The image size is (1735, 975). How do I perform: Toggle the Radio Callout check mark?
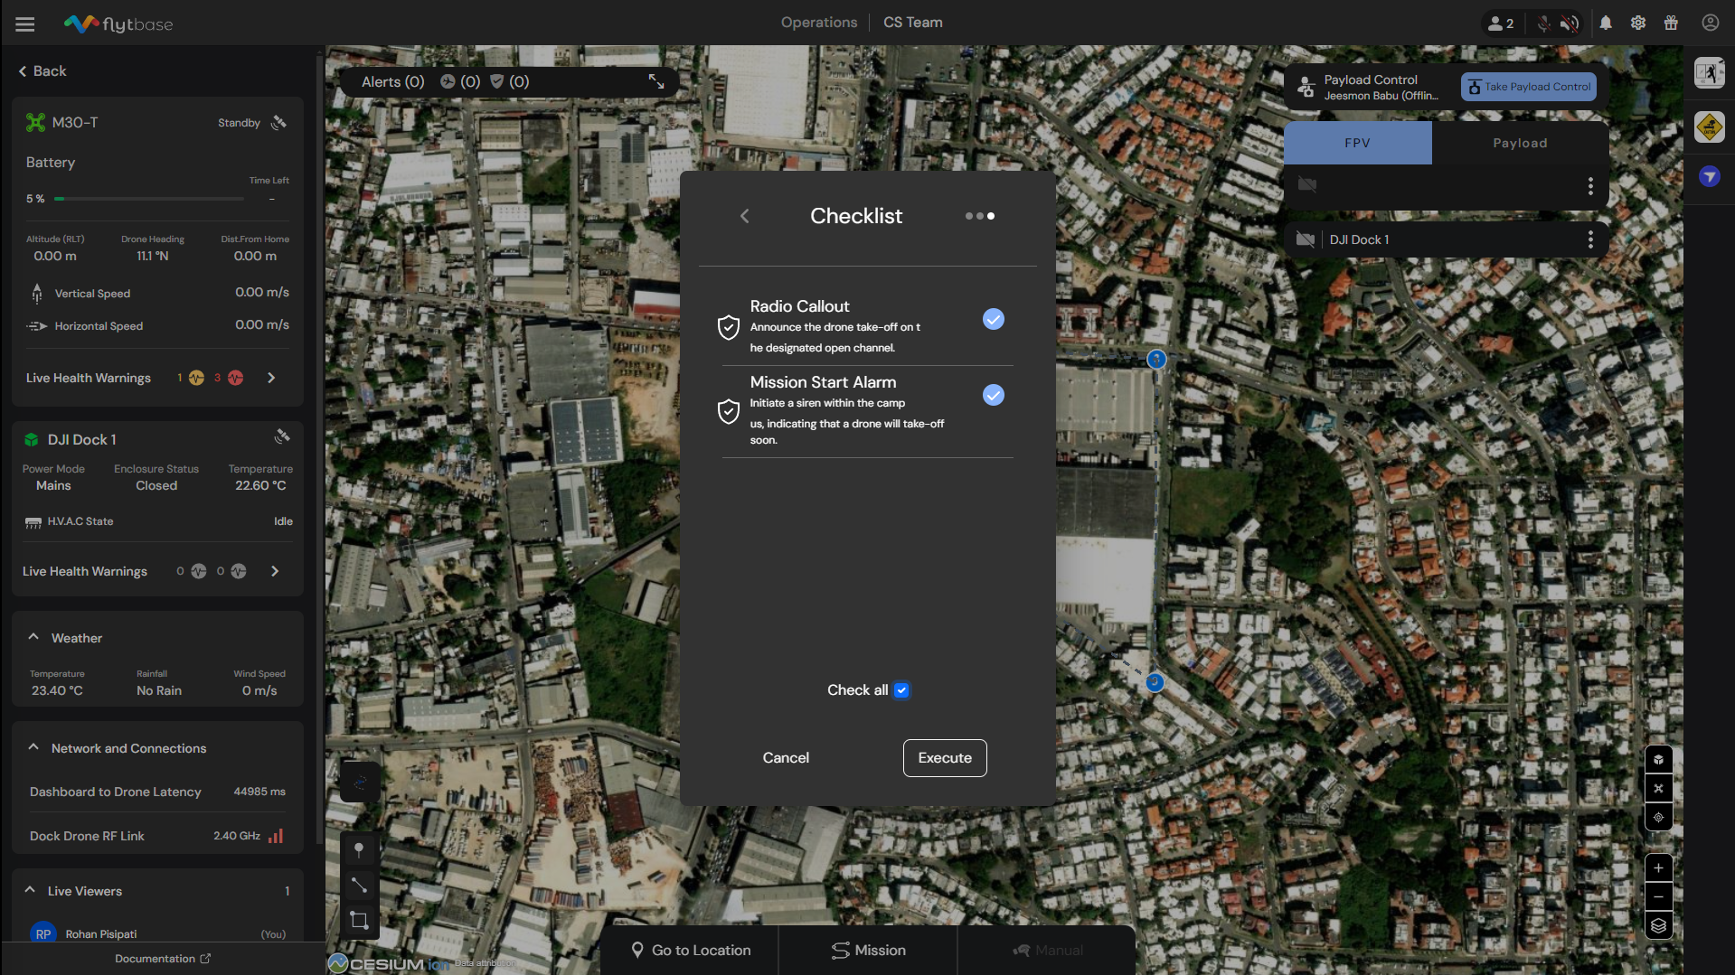[993, 320]
